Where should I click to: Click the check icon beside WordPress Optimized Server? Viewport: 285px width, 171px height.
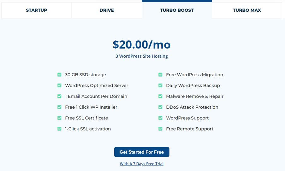point(59,85)
